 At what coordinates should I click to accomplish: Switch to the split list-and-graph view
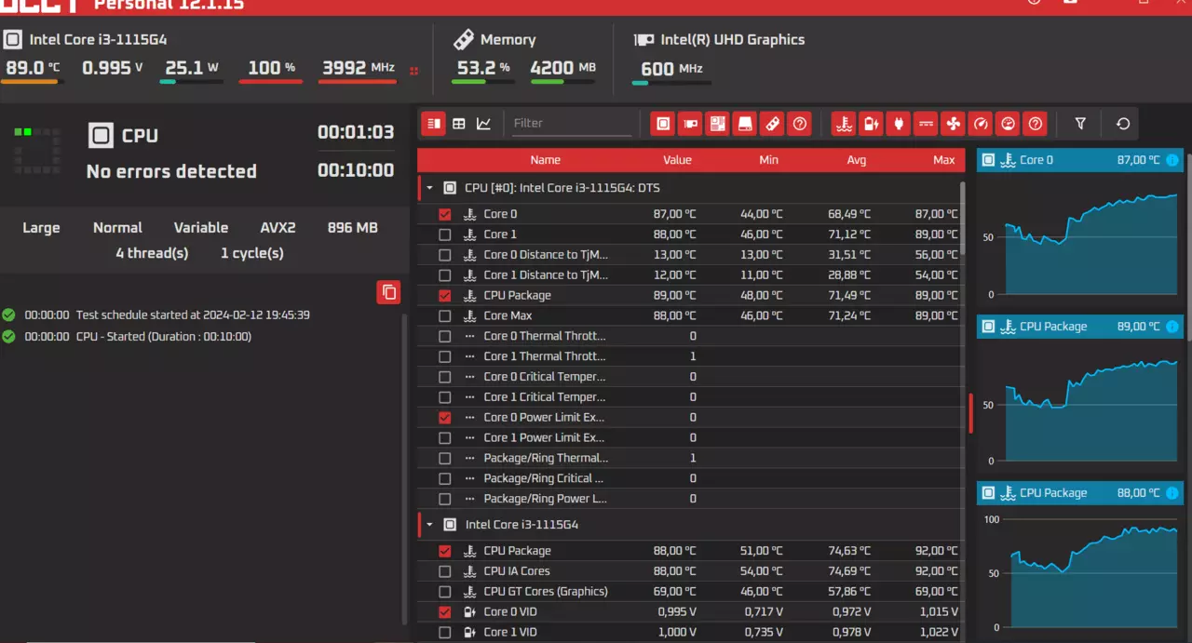coord(433,123)
